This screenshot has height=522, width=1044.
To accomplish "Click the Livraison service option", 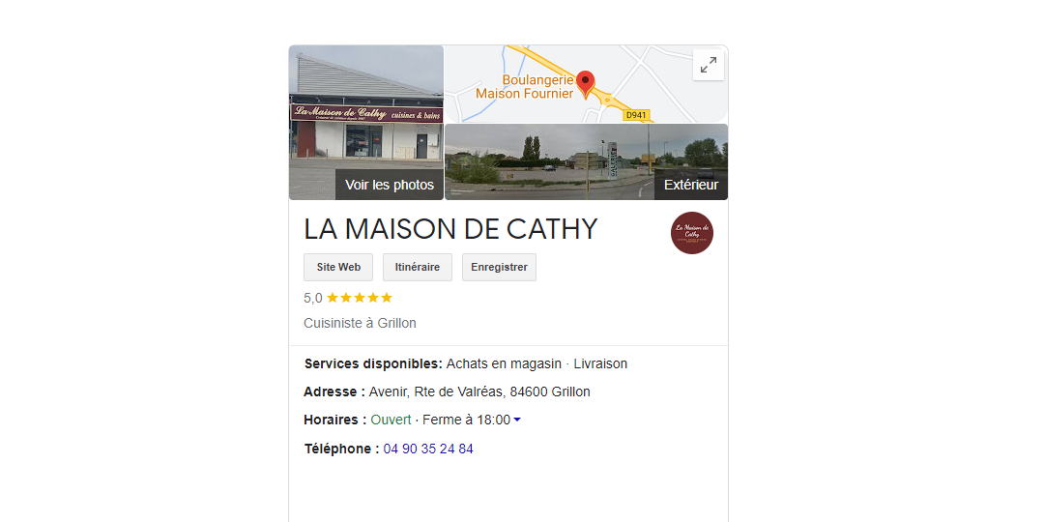I will (600, 364).
